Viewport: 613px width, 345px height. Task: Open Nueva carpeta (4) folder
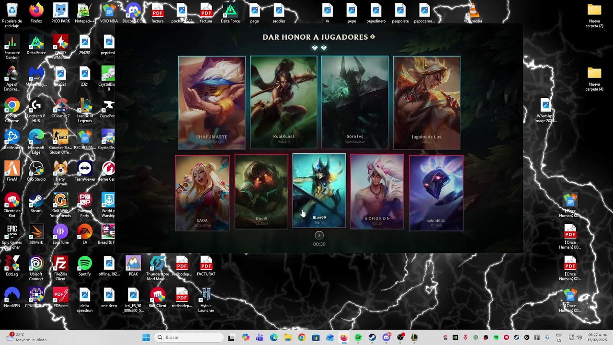pos(594,79)
